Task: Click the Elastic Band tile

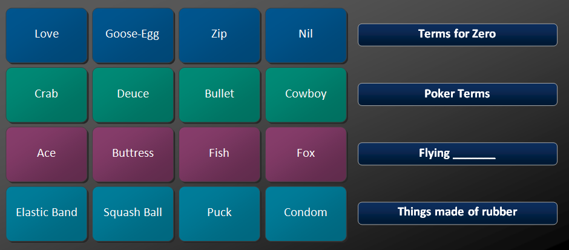Action: click(47, 213)
